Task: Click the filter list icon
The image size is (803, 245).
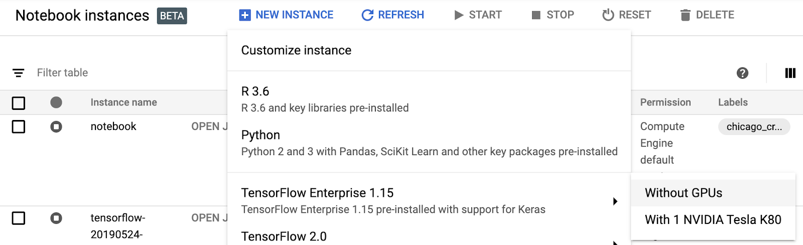Action: 19,73
